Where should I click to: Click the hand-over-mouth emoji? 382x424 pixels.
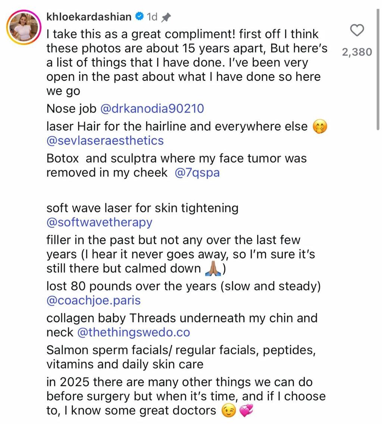pos(320,127)
